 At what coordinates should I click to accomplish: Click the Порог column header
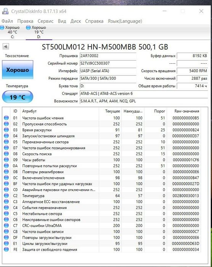click(156, 111)
